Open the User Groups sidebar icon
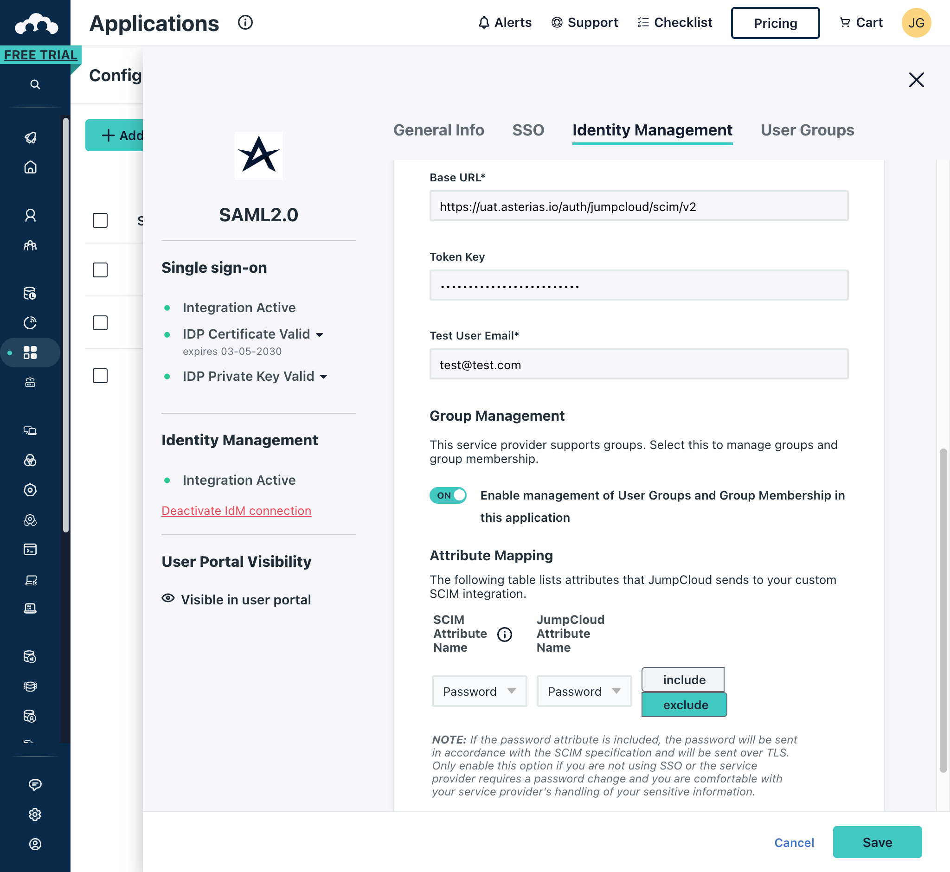950x872 pixels. coord(30,245)
